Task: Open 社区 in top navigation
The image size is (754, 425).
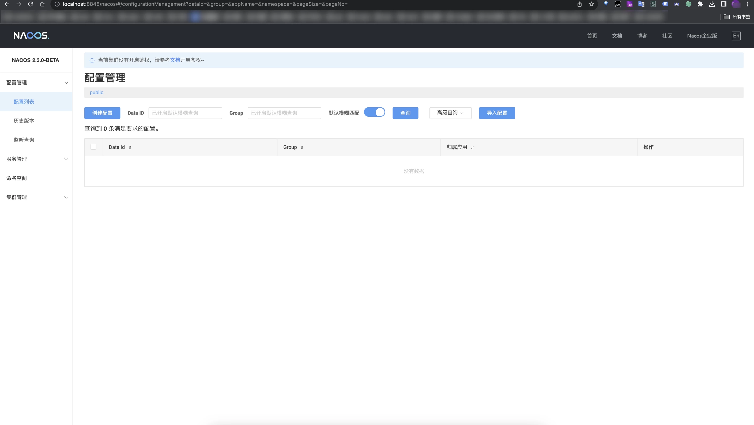Action: click(667, 36)
